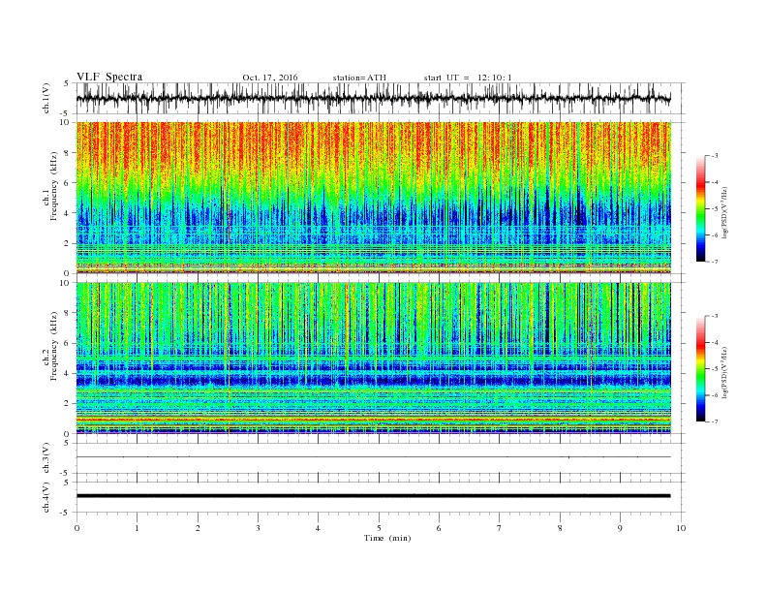The height and width of the screenshot is (593, 767).
Task: Click time axis tick label "7"
Action: tap(500, 528)
